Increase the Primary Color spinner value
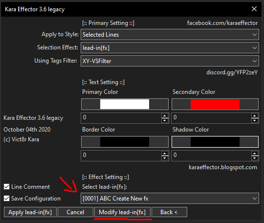This screenshot has width=264, height=223. click(x=165, y=116)
